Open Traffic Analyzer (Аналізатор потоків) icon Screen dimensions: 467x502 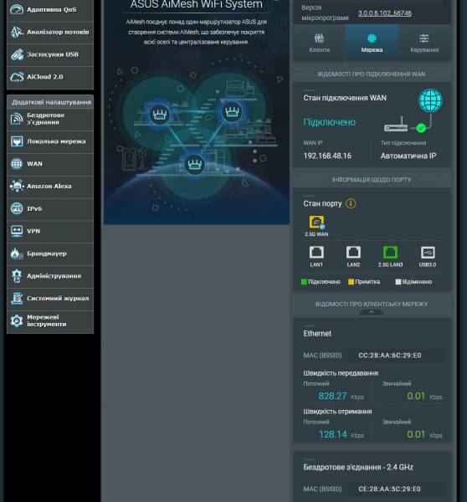pyautogui.click(x=17, y=32)
